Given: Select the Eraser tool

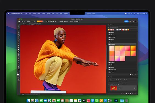Looking at the screenshot, I should point(18,50).
